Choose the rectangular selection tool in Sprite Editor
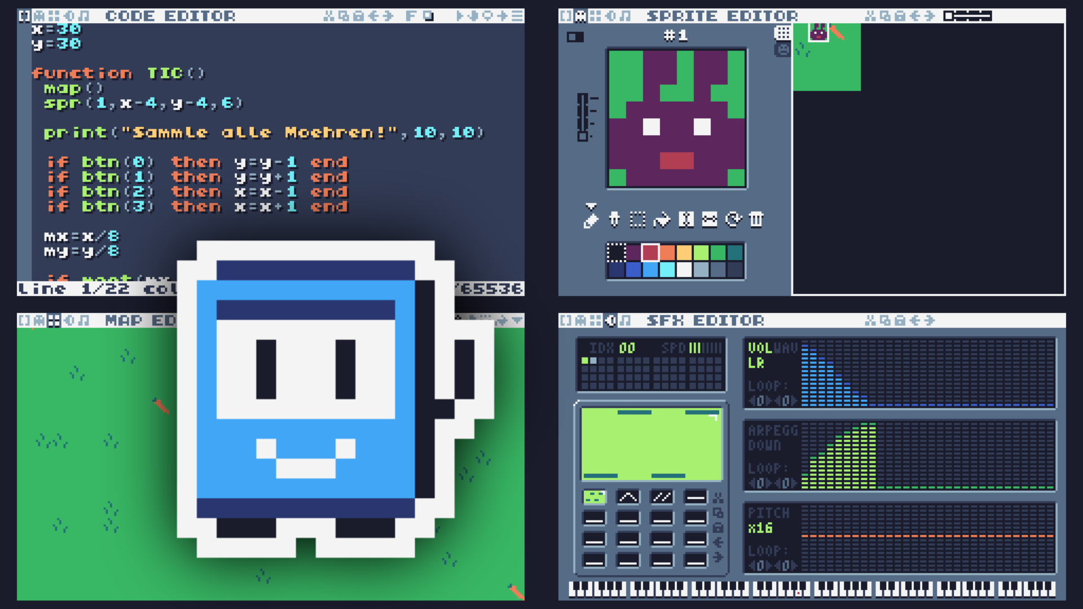This screenshot has height=609, width=1083. (x=638, y=219)
